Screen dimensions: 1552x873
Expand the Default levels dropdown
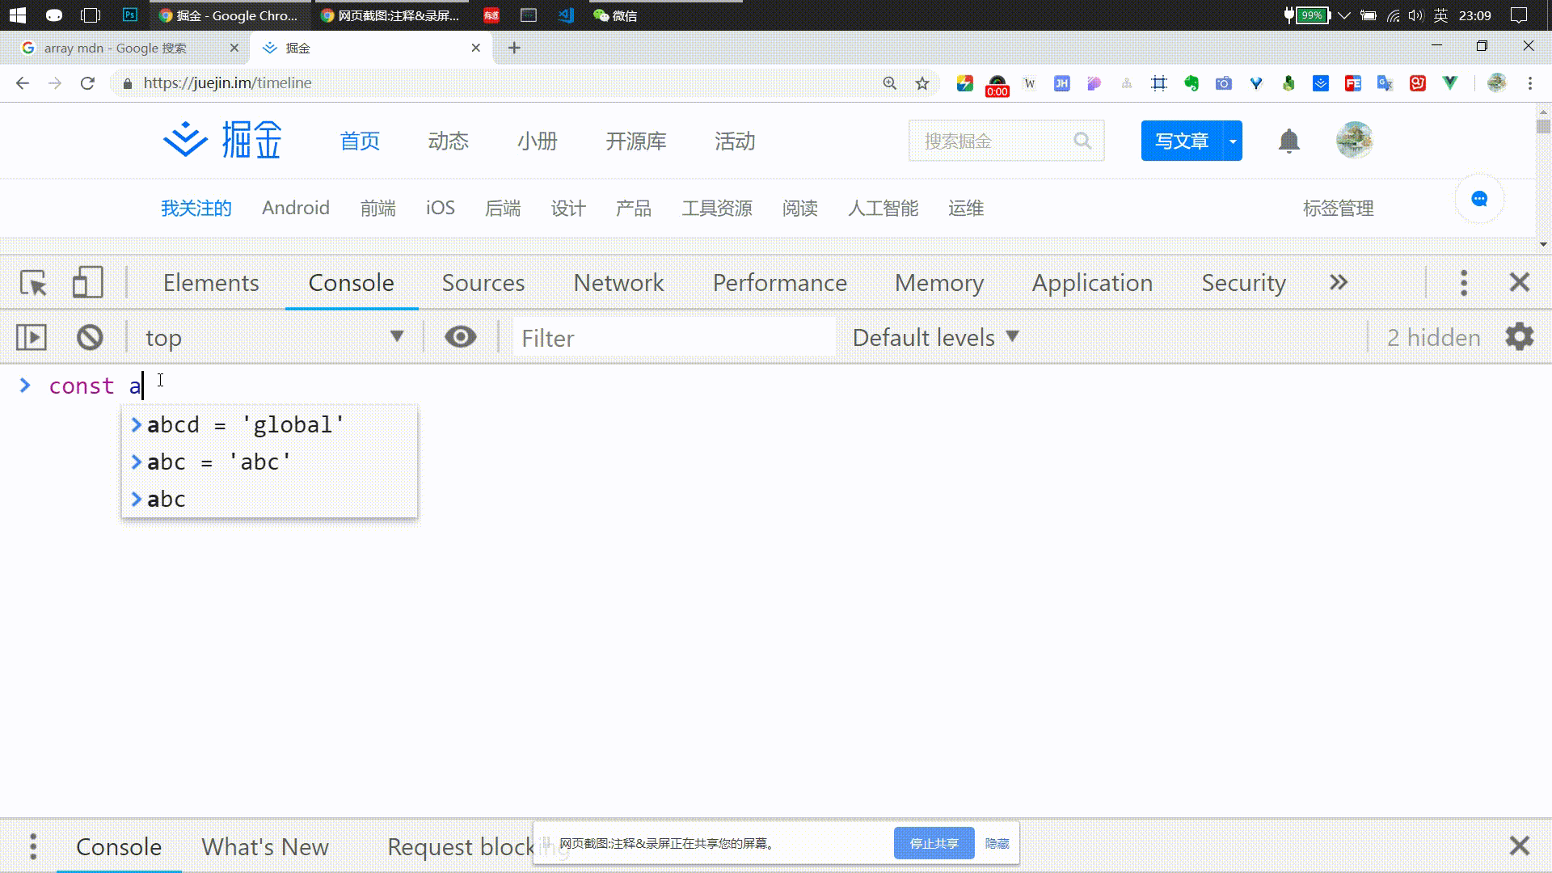point(935,337)
